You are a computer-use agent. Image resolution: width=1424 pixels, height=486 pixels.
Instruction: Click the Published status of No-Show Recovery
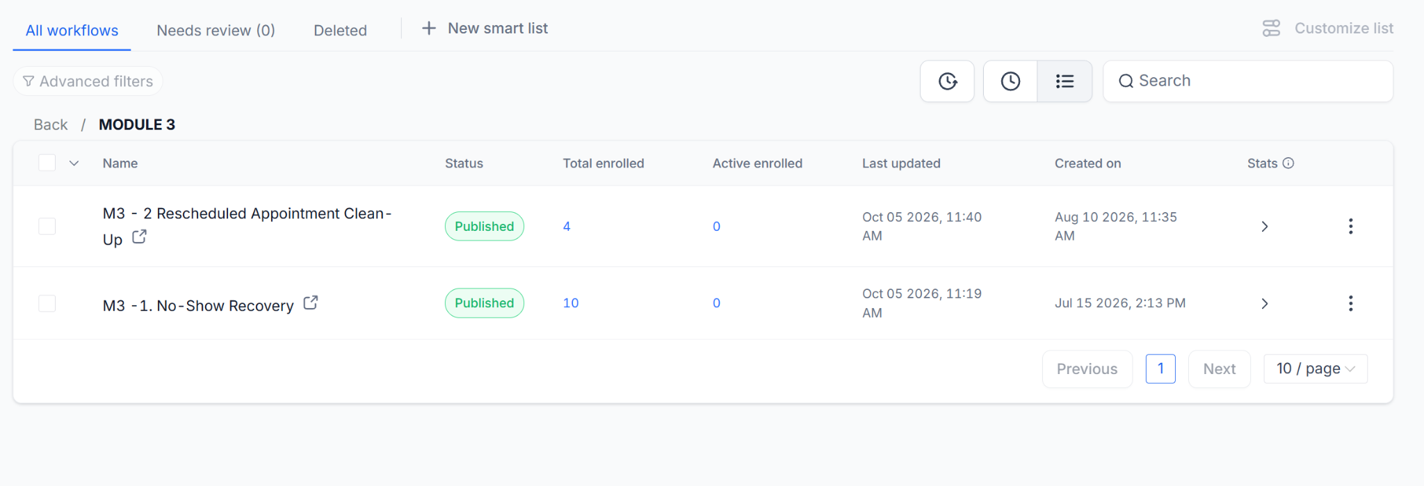[485, 303]
